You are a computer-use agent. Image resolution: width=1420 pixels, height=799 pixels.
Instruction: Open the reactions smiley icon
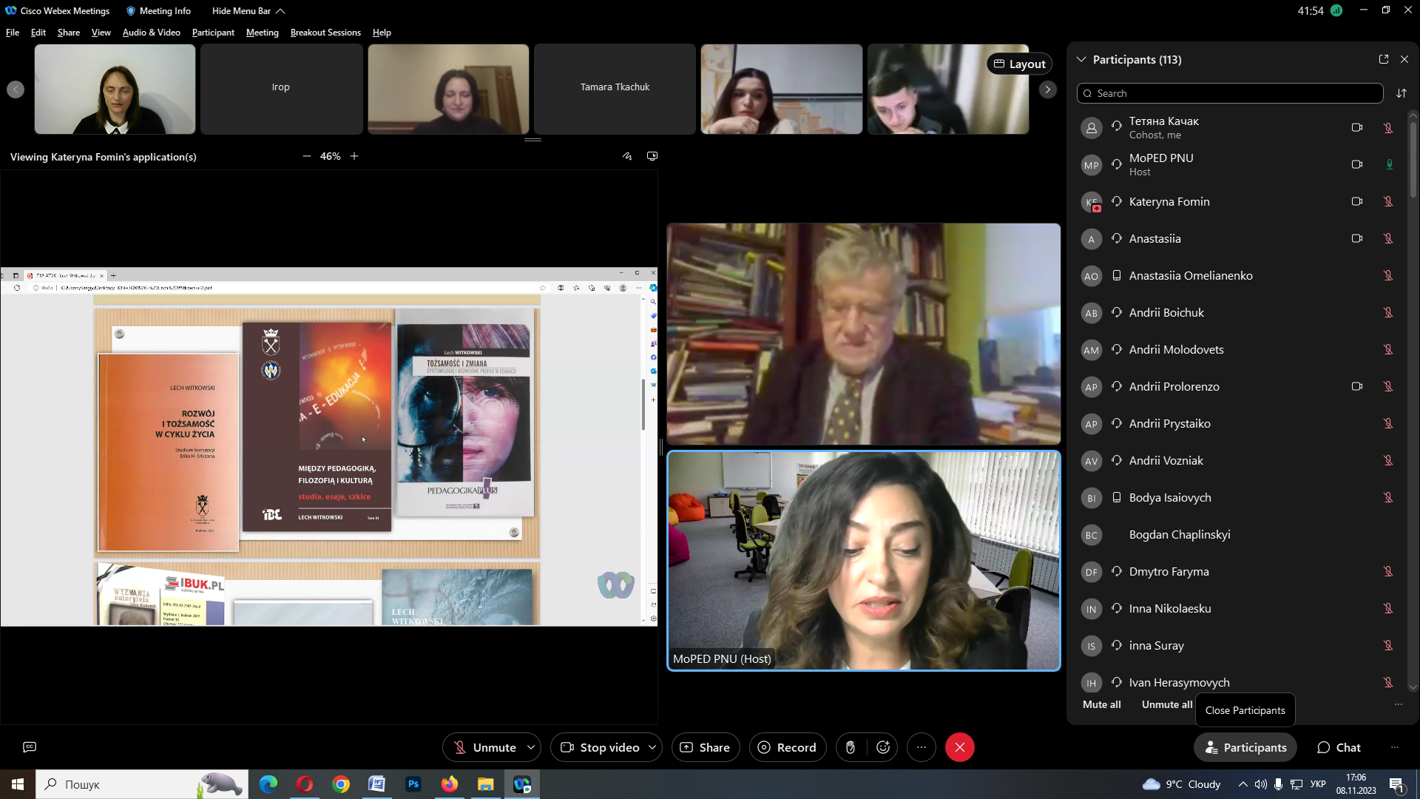tap(883, 747)
